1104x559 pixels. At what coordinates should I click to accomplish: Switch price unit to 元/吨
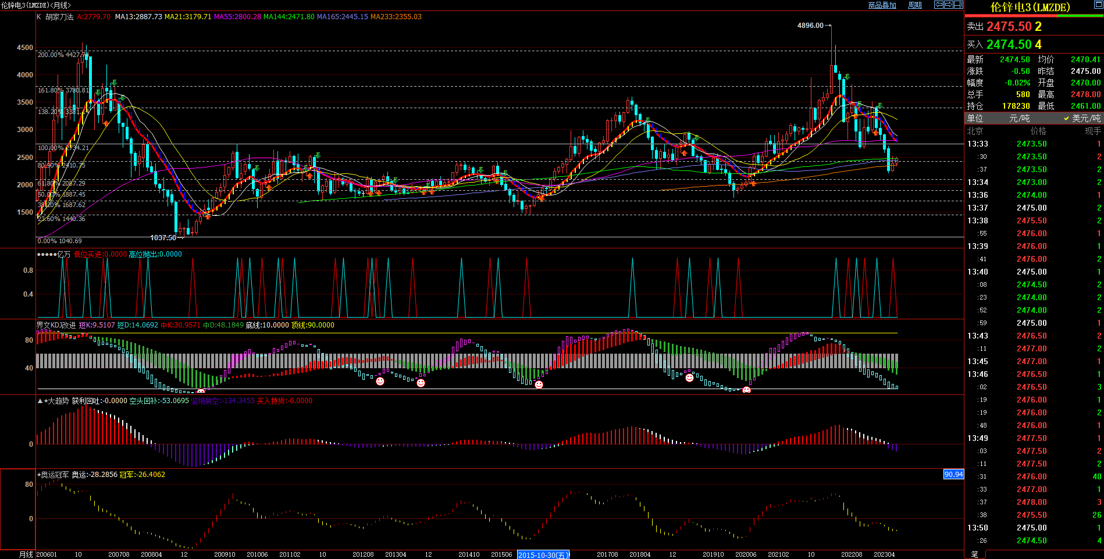(x=1018, y=118)
